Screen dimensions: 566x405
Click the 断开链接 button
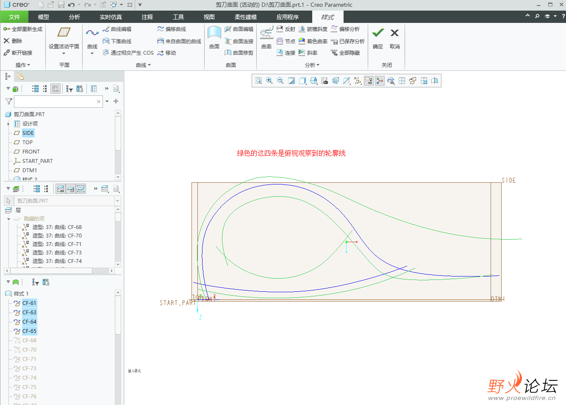tap(18, 53)
